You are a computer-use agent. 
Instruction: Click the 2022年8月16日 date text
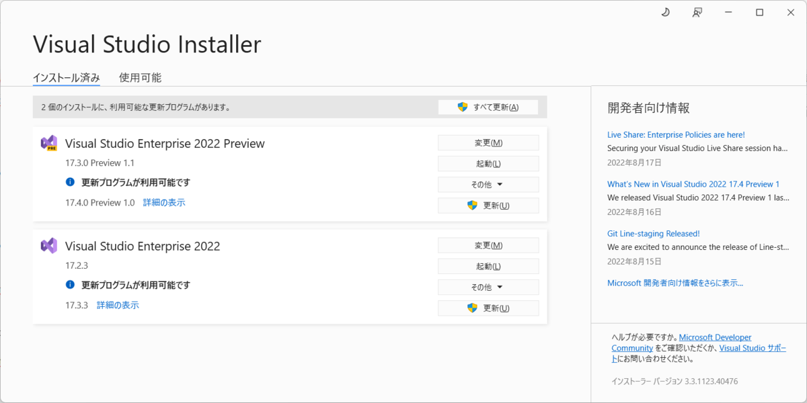634,212
